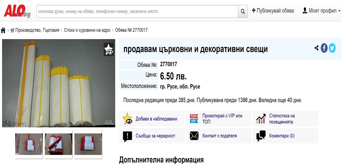The image size is (342, 164).
Task: Go to Стоки и суровини на едро
Action: 87,30
